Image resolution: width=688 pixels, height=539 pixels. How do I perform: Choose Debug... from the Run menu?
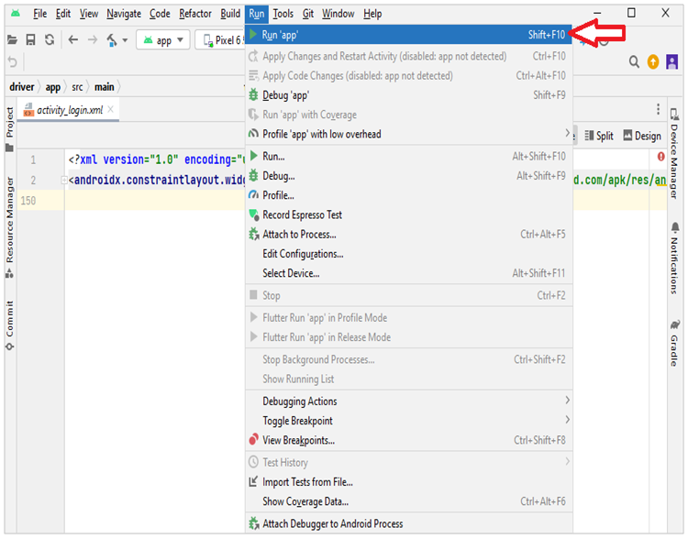click(x=409, y=176)
